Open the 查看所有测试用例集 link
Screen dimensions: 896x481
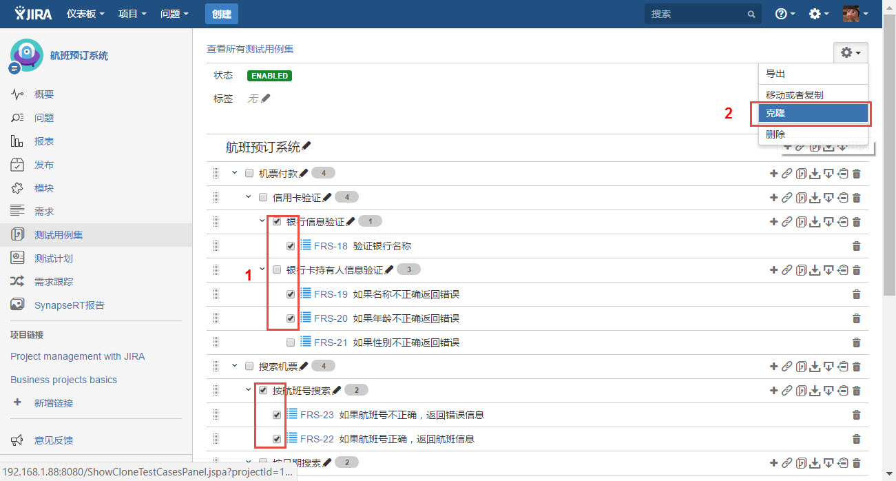point(250,49)
